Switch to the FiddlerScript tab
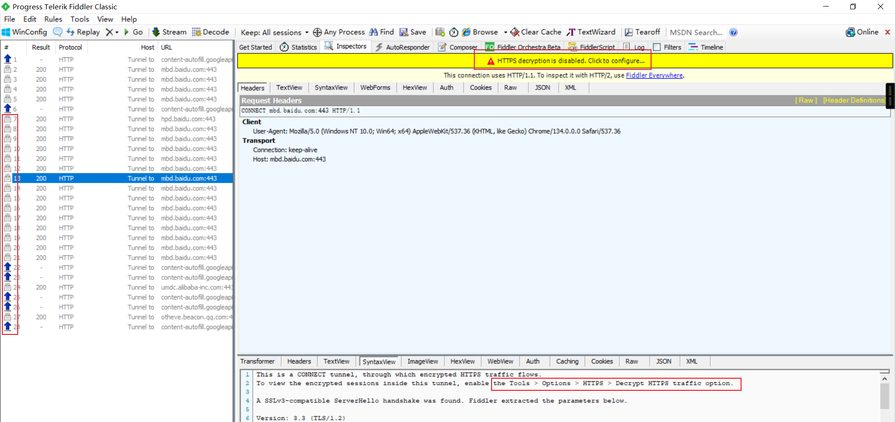Image resolution: width=895 pixels, height=422 pixels. [x=591, y=47]
